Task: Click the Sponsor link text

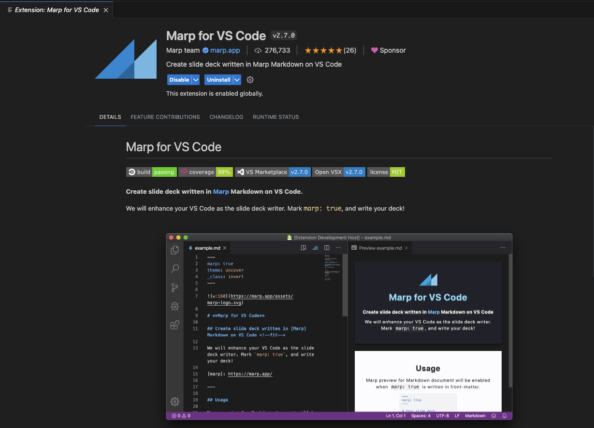Action: 393,50
